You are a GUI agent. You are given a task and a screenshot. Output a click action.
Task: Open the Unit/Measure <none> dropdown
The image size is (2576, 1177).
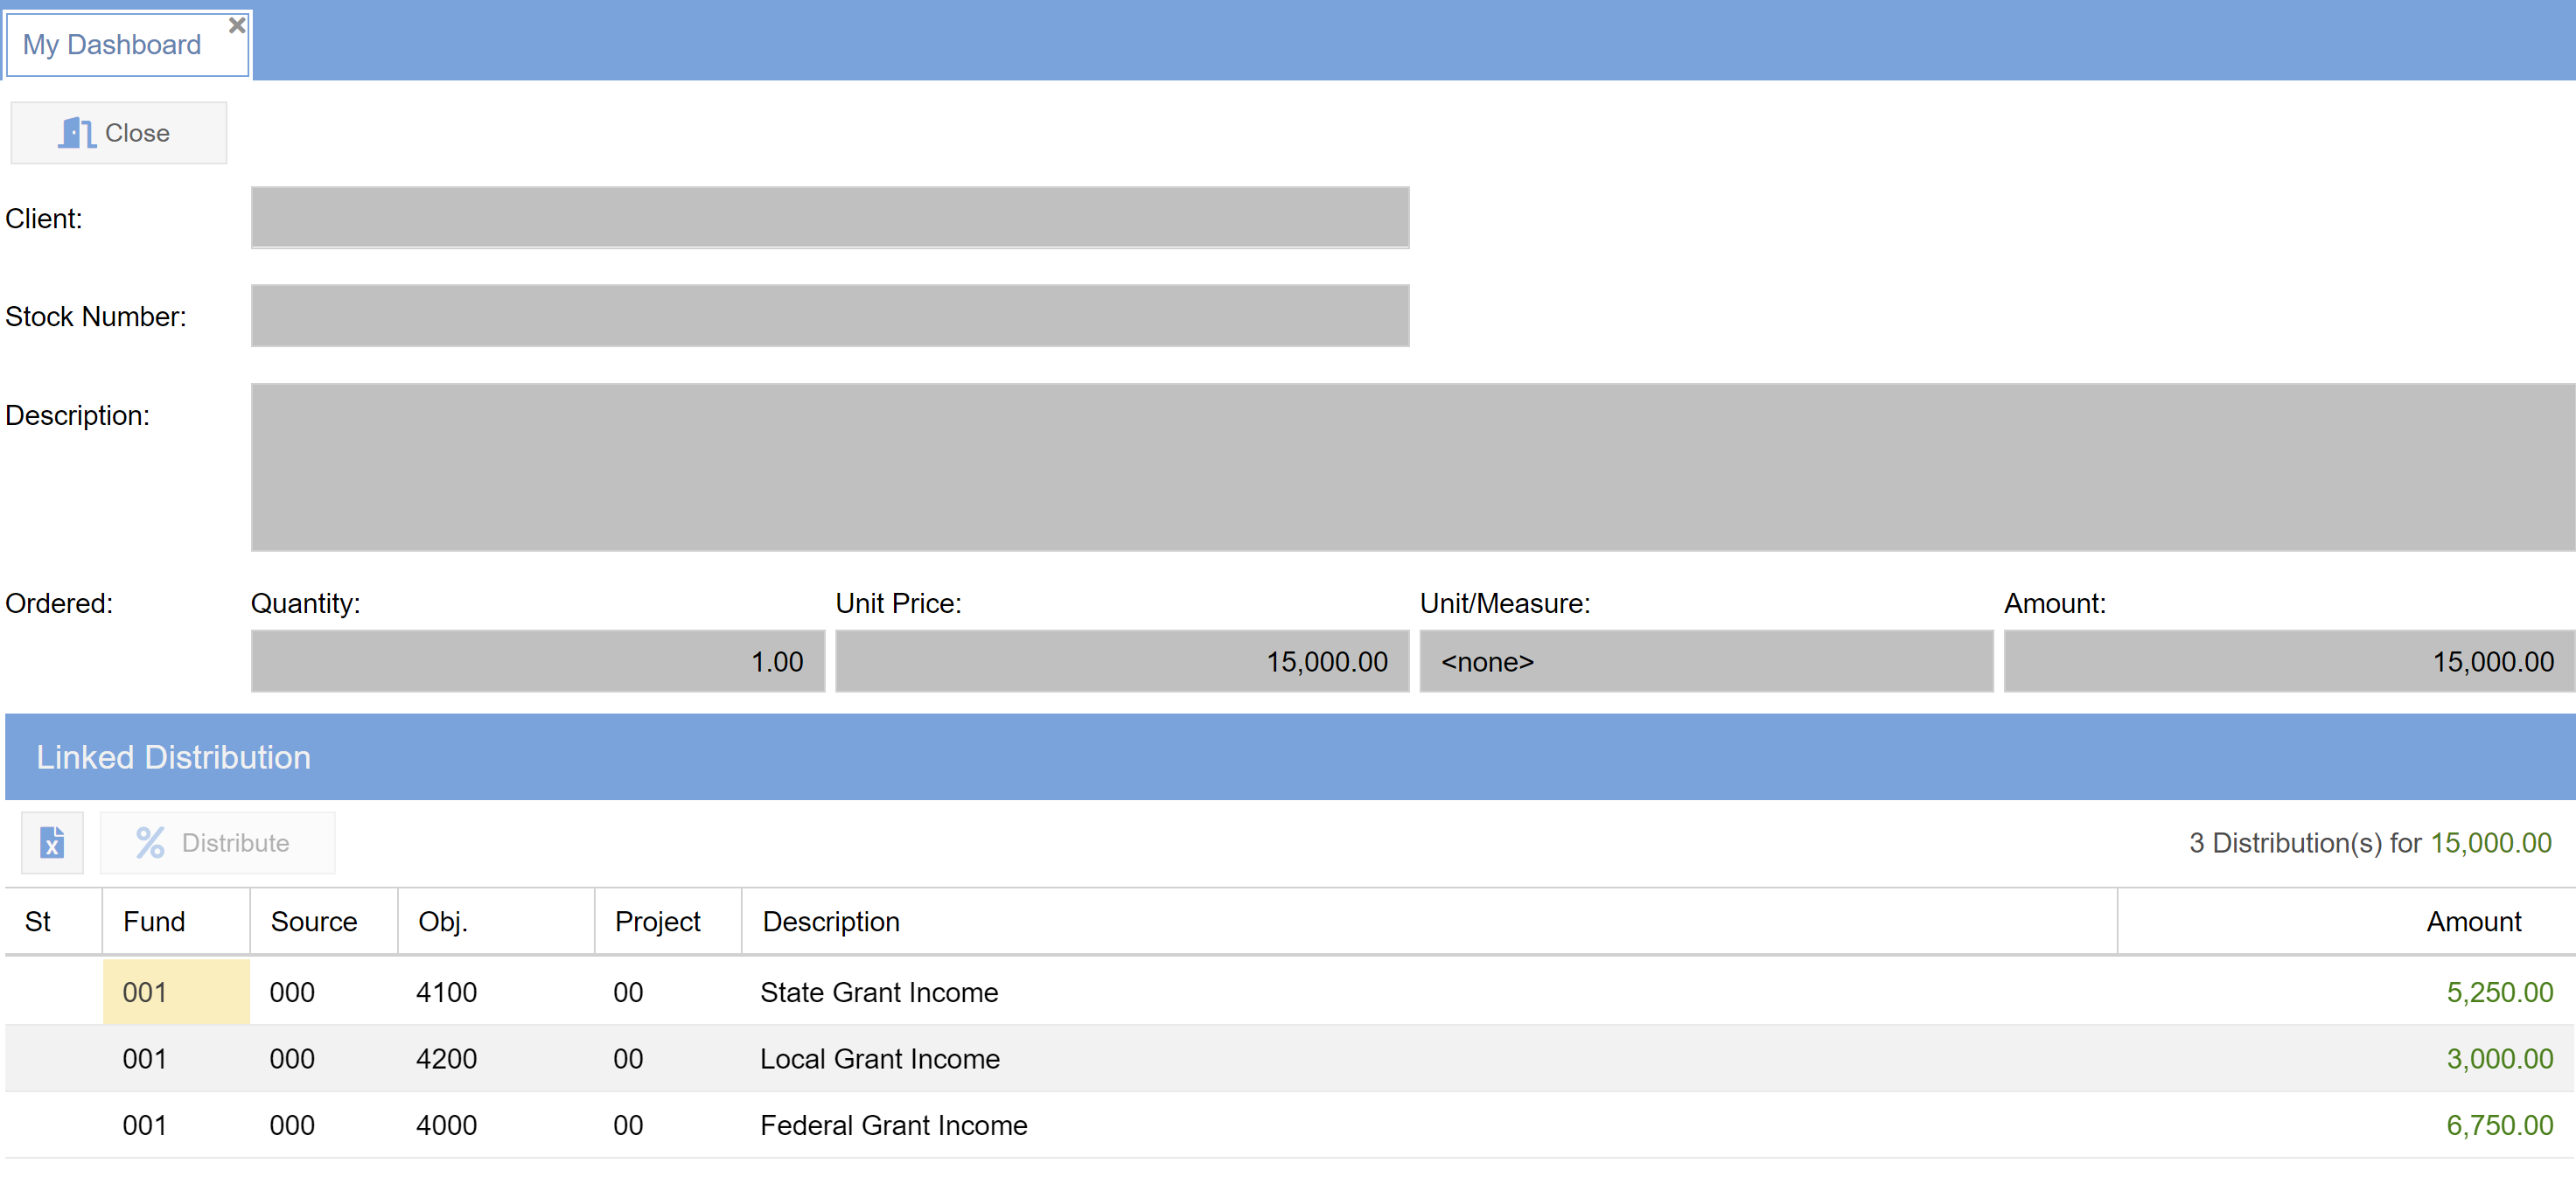click(x=1705, y=661)
